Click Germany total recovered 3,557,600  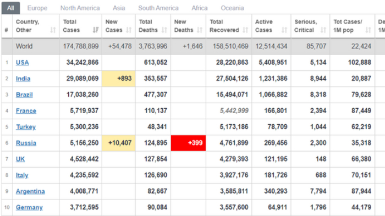point(234,207)
